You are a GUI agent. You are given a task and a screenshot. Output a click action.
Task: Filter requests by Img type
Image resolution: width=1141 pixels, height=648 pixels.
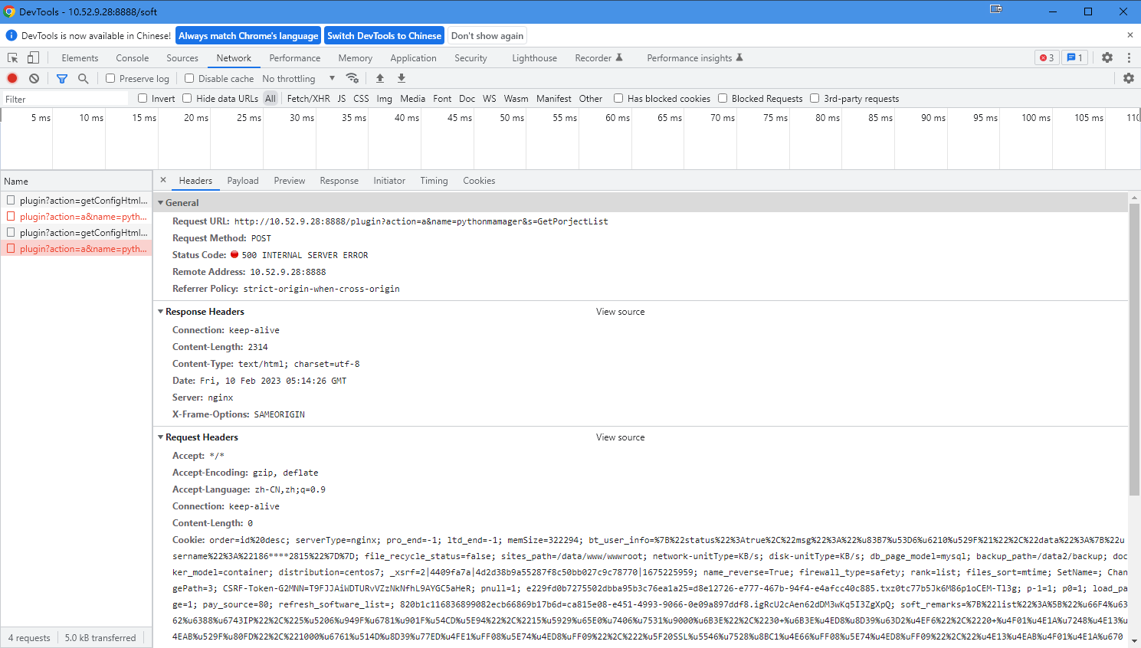point(385,99)
